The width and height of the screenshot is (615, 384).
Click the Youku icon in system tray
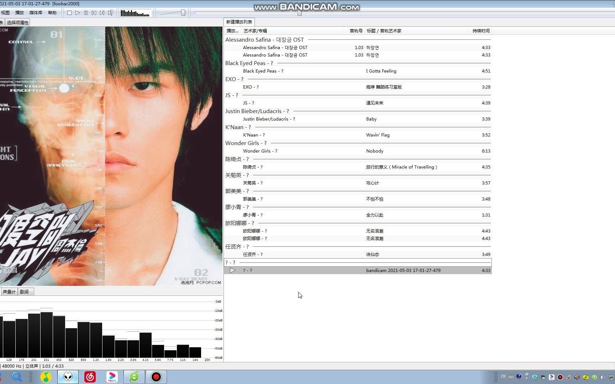click(x=552, y=377)
